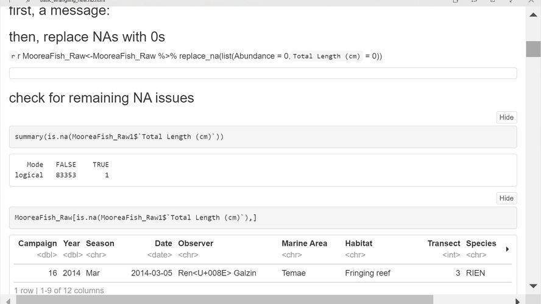Click the empty output box below replace_na

(263, 73)
